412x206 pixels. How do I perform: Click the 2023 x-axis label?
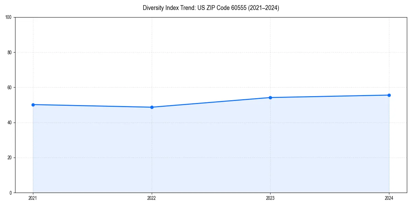(271, 198)
